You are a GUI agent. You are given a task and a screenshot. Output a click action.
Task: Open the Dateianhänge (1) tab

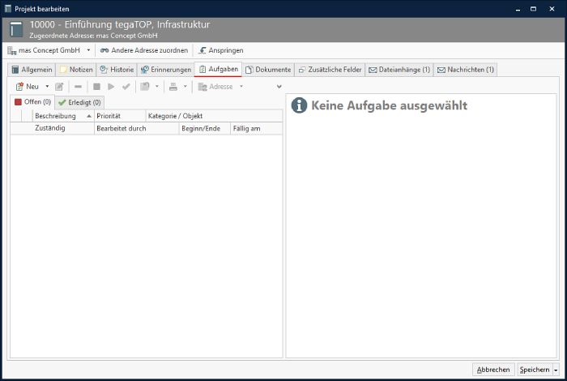[x=399, y=70]
